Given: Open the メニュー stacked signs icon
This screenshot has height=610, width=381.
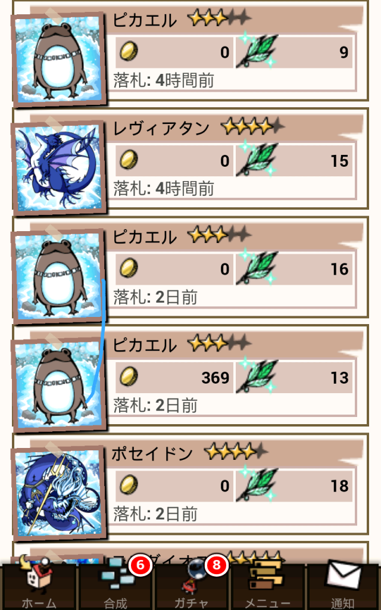Looking at the screenshot, I should point(267,587).
